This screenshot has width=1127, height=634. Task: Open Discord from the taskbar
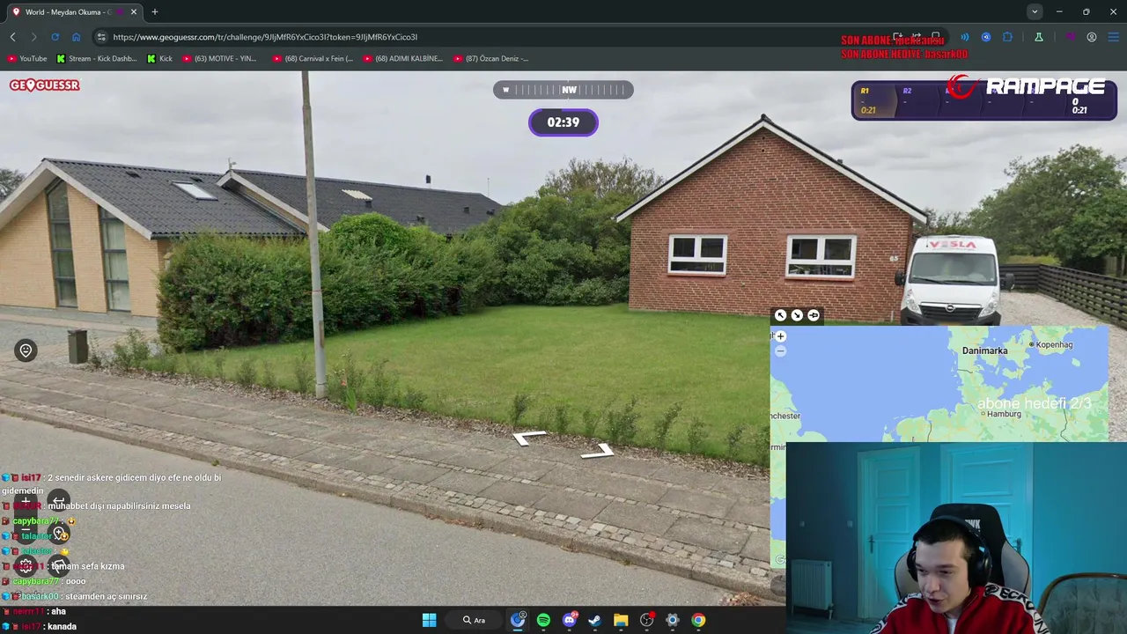coord(569,620)
